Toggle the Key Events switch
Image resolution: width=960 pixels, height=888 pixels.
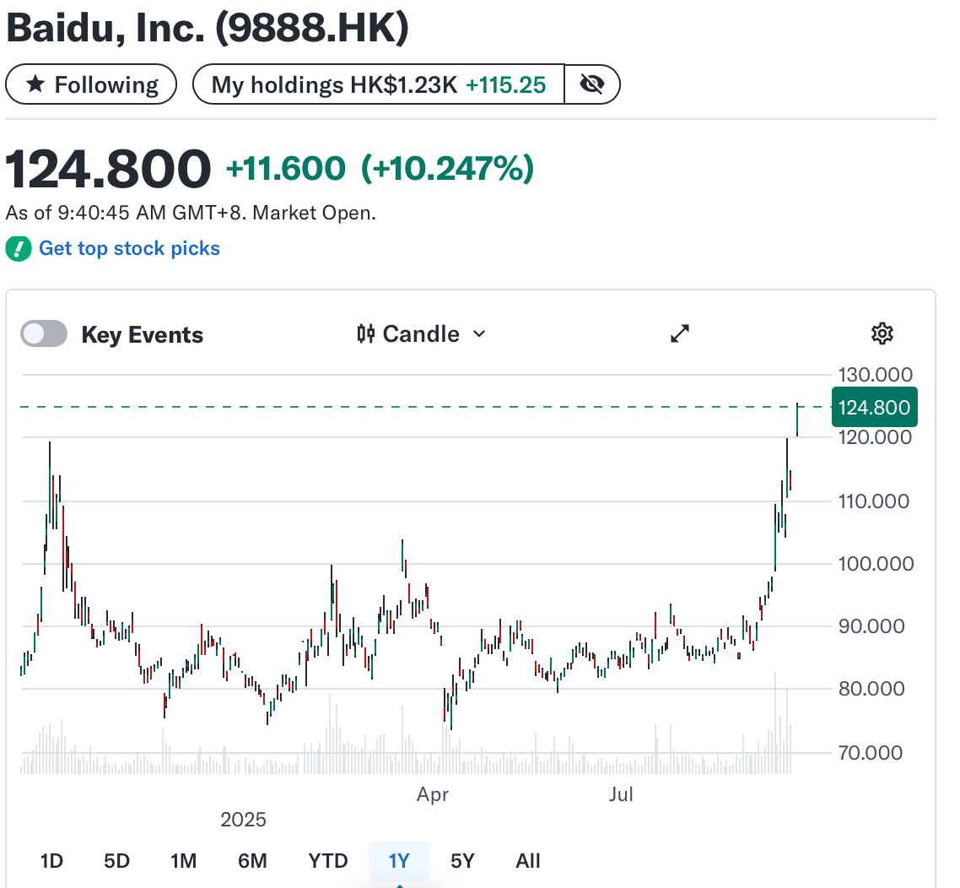[x=44, y=333]
